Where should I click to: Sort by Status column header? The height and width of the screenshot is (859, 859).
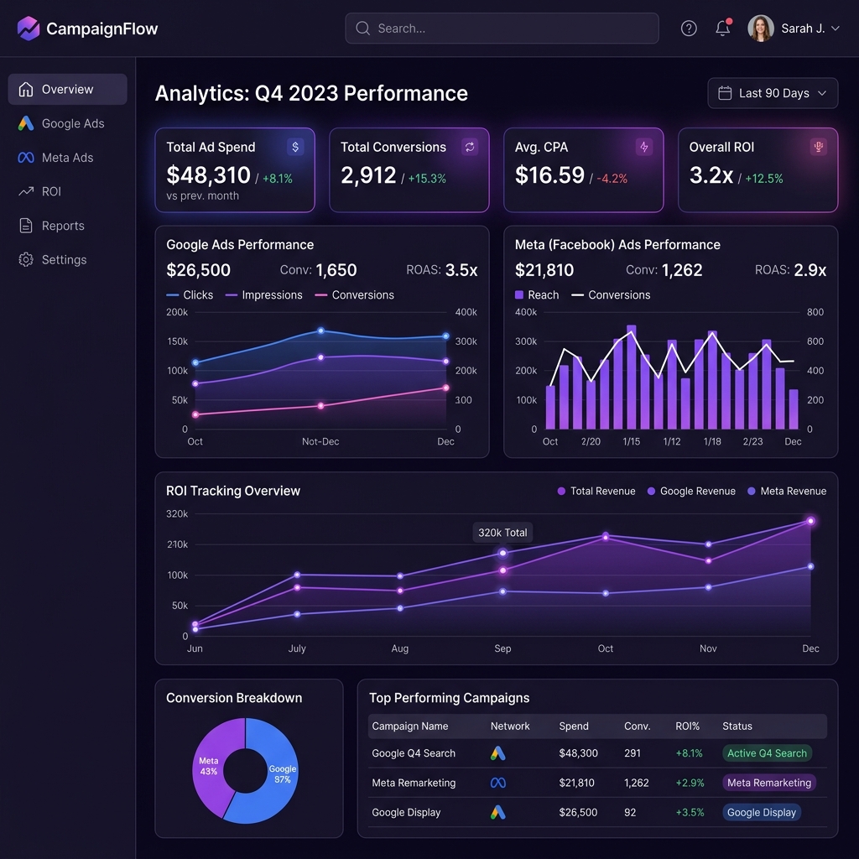pos(737,726)
